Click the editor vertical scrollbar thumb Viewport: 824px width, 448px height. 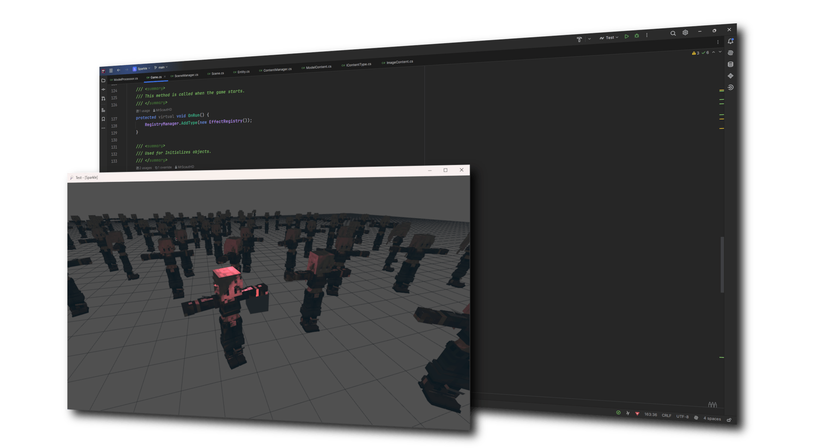click(x=722, y=264)
